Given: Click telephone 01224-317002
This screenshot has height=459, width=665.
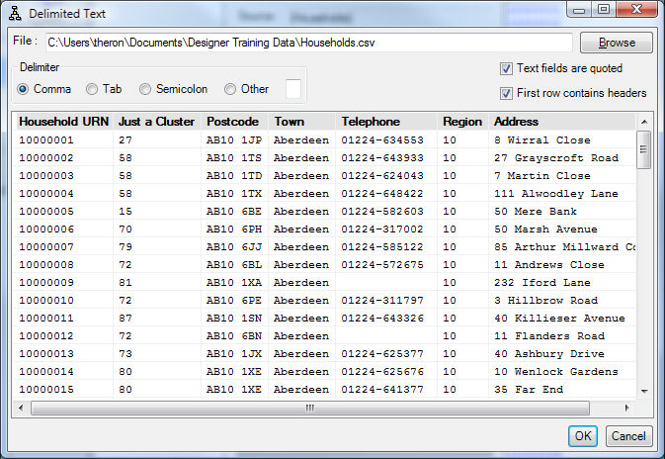Looking at the screenshot, I should pyautogui.click(x=382, y=229).
